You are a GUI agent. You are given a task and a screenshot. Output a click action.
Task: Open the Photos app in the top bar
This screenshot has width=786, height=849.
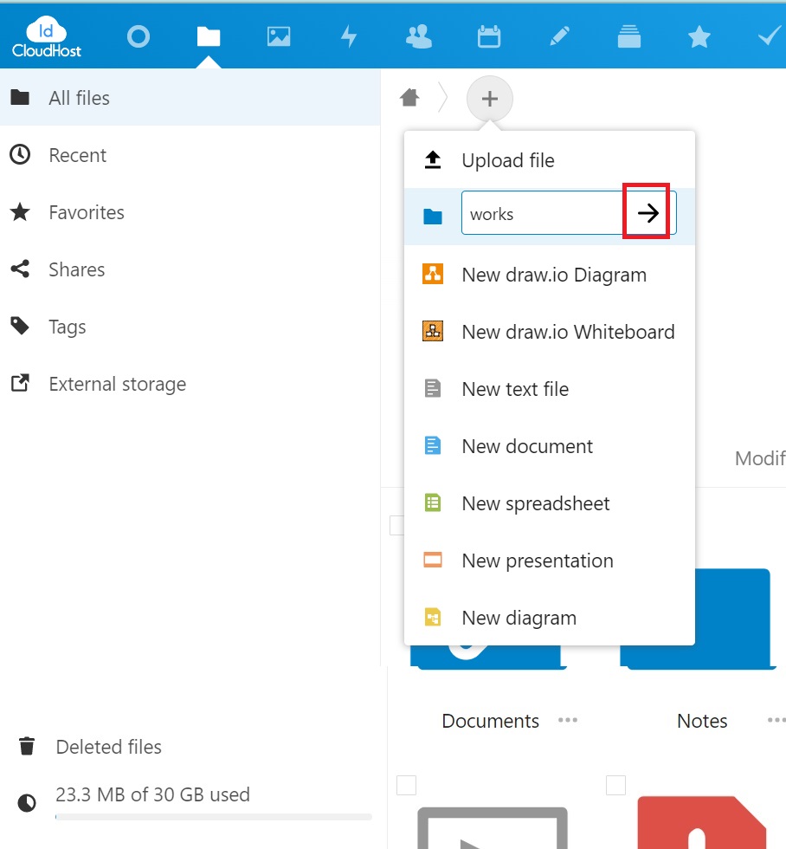pyautogui.click(x=279, y=36)
